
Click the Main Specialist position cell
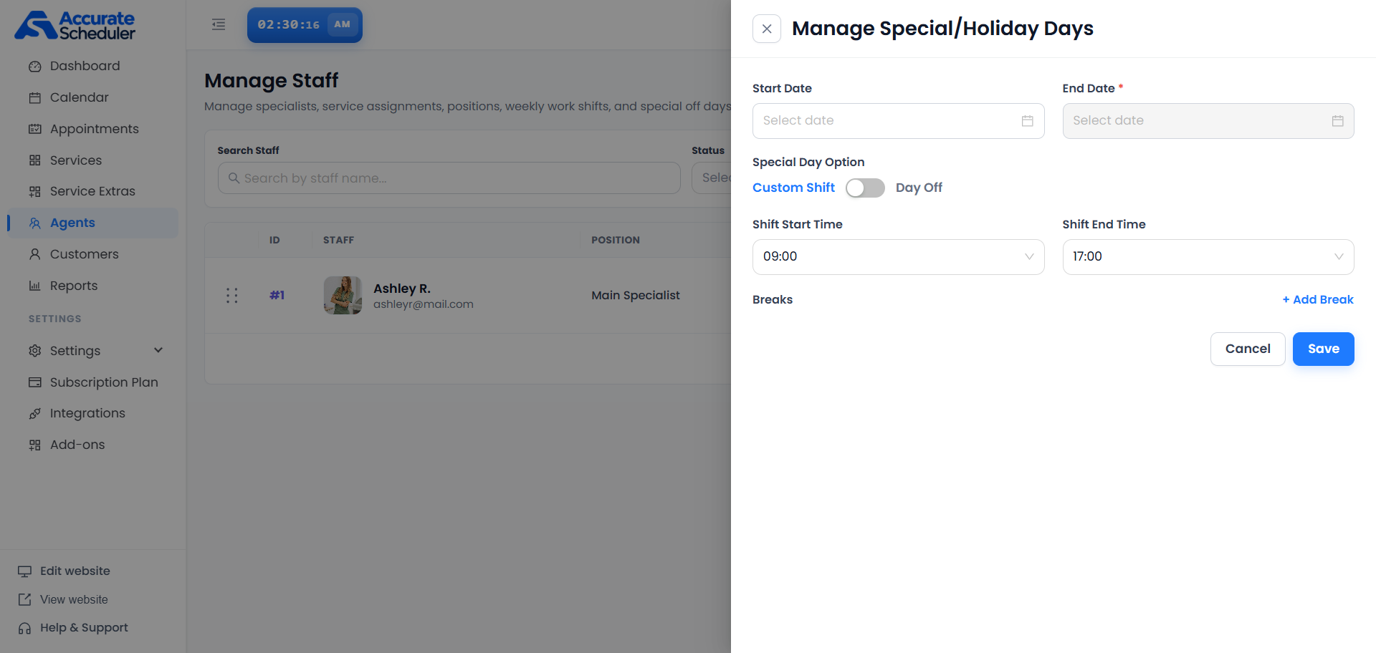(x=636, y=295)
